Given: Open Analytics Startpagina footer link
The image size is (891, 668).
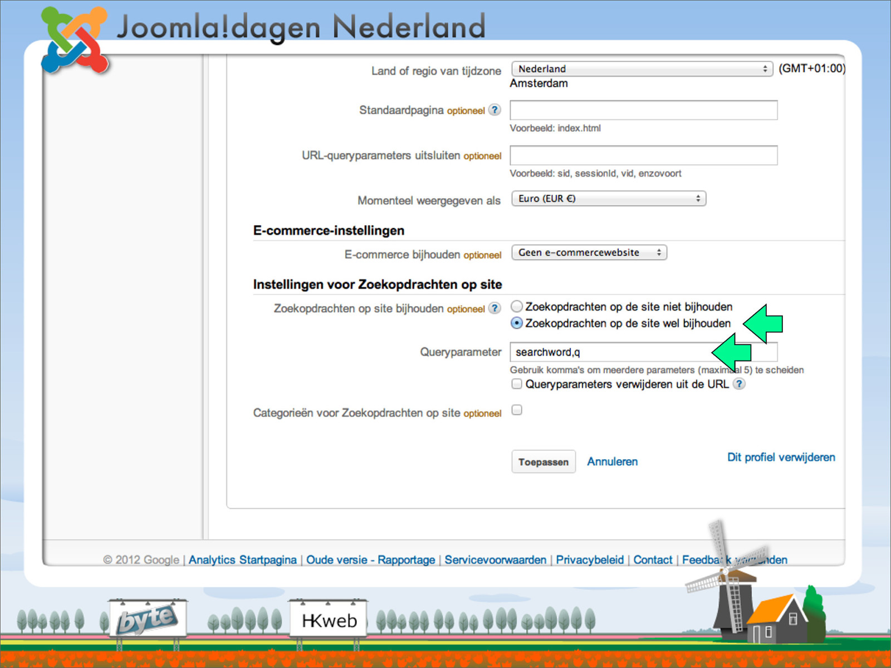Looking at the screenshot, I should point(242,559).
